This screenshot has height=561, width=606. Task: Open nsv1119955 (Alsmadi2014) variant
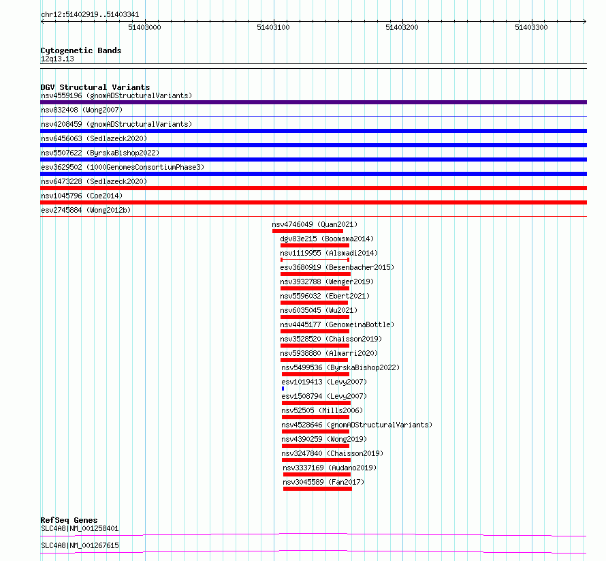point(329,253)
